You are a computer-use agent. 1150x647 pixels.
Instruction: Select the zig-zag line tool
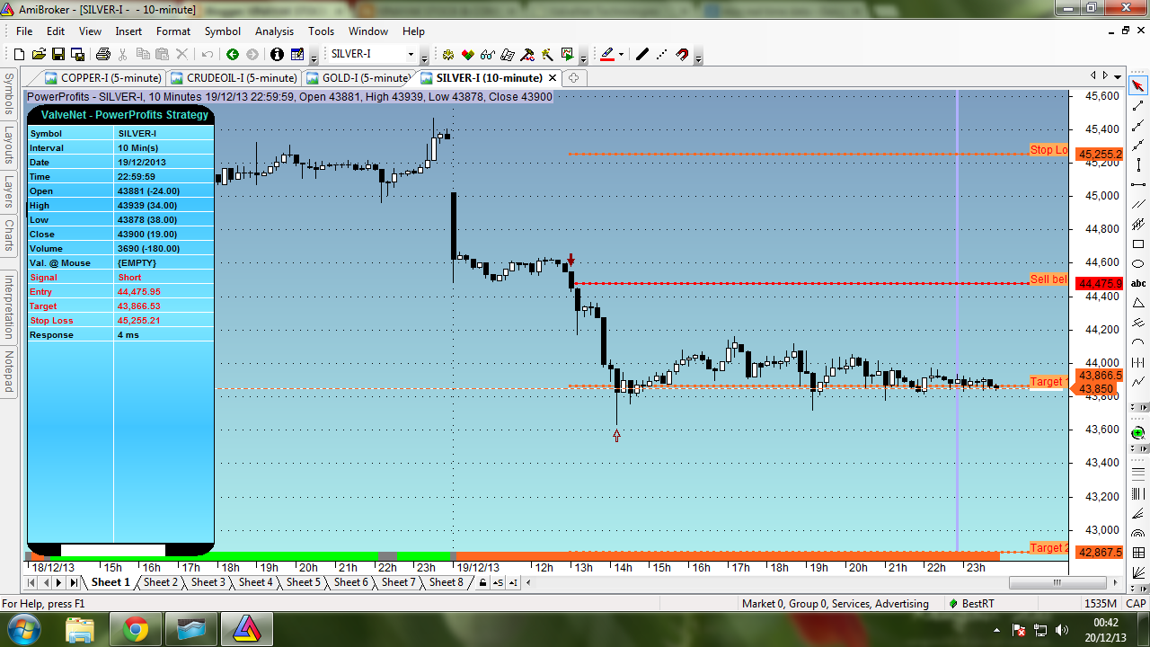coord(1138,382)
